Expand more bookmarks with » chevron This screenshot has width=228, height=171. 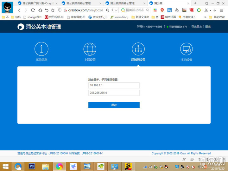[205, 17]
